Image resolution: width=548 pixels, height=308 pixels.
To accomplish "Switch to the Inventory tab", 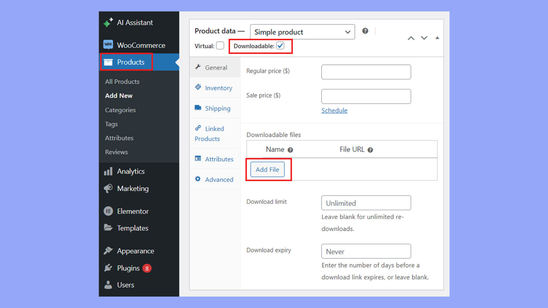I will (219, 88).
